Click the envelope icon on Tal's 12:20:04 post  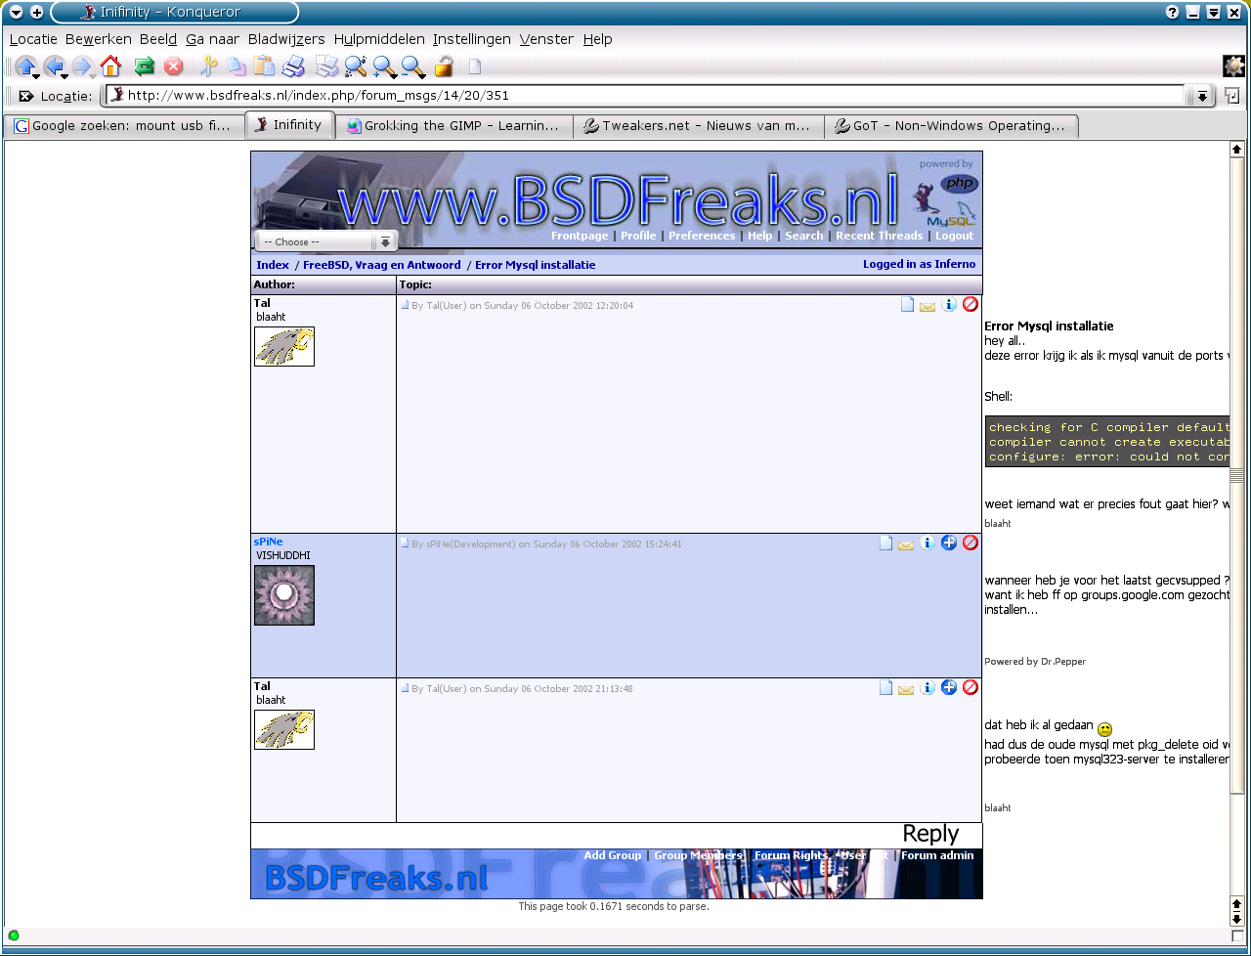coord(927,307)
